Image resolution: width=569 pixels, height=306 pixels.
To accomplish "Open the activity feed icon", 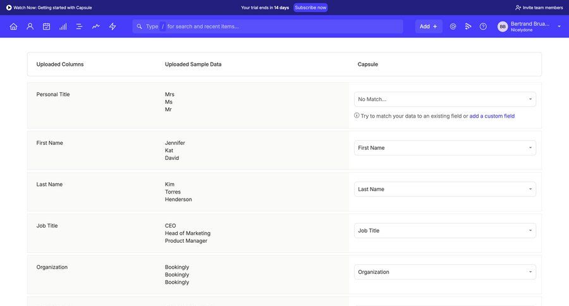I will click(468, 27).
